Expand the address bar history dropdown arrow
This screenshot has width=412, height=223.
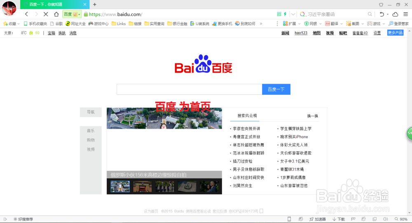tap(293, 14)
